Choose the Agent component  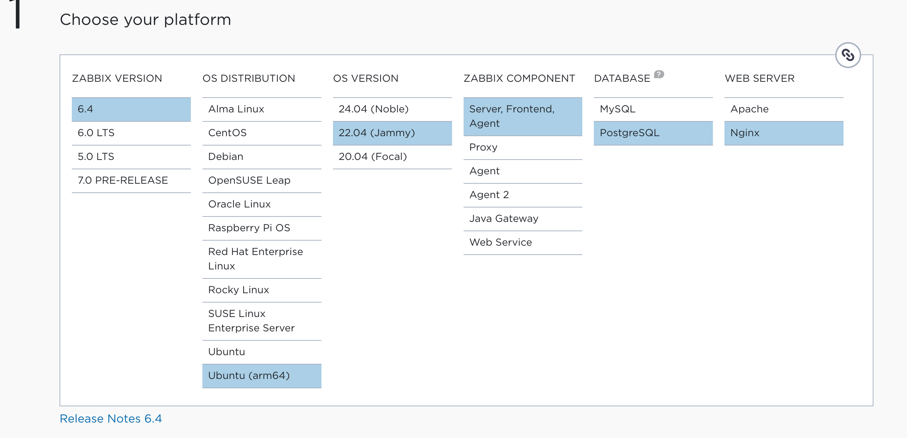click(523, 171)
